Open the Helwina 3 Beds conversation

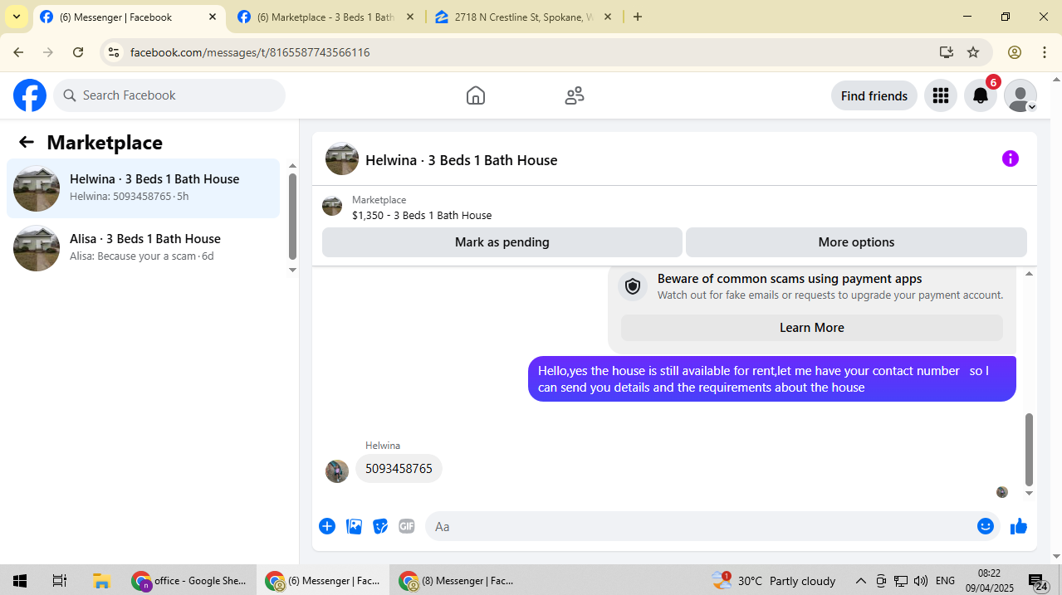(143, 188)
